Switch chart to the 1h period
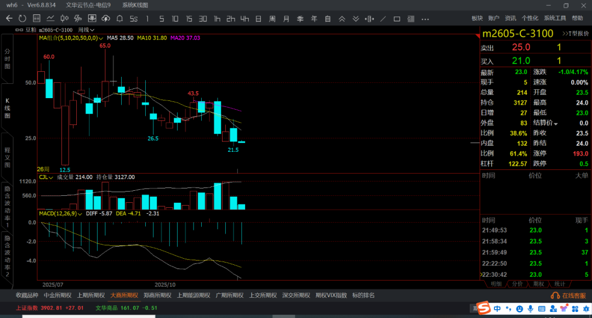Image resolution: width=592 pixels, height=318 pixels. pyautogui.click(x=217, y=19)
